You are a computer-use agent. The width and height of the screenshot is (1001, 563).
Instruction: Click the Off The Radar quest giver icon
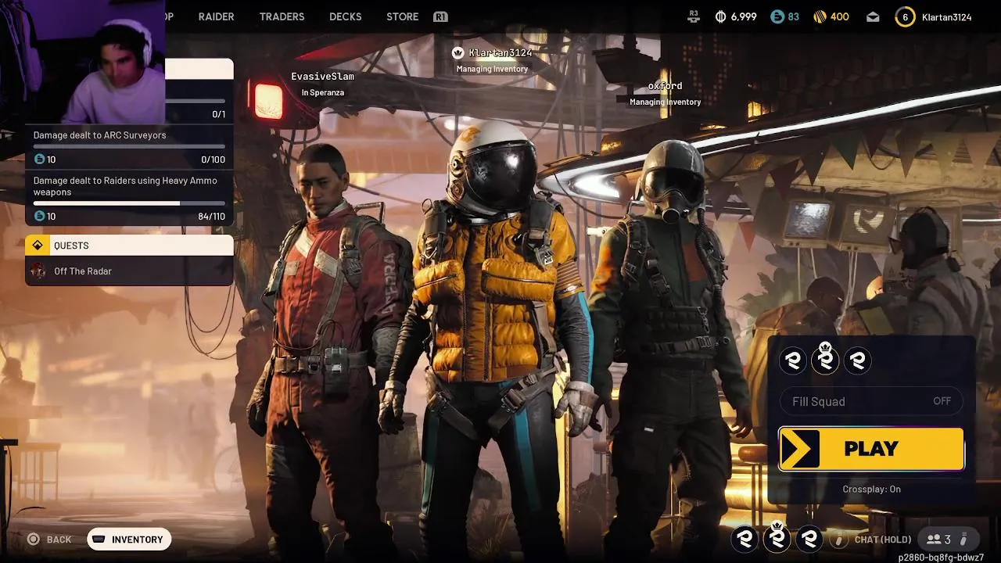coord(38,271)
